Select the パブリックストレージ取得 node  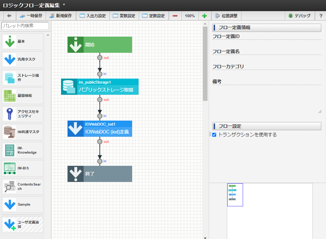point(100,86)
